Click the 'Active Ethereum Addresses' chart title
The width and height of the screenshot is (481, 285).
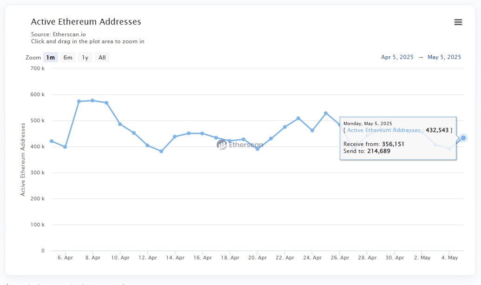(x=86, y=22)
